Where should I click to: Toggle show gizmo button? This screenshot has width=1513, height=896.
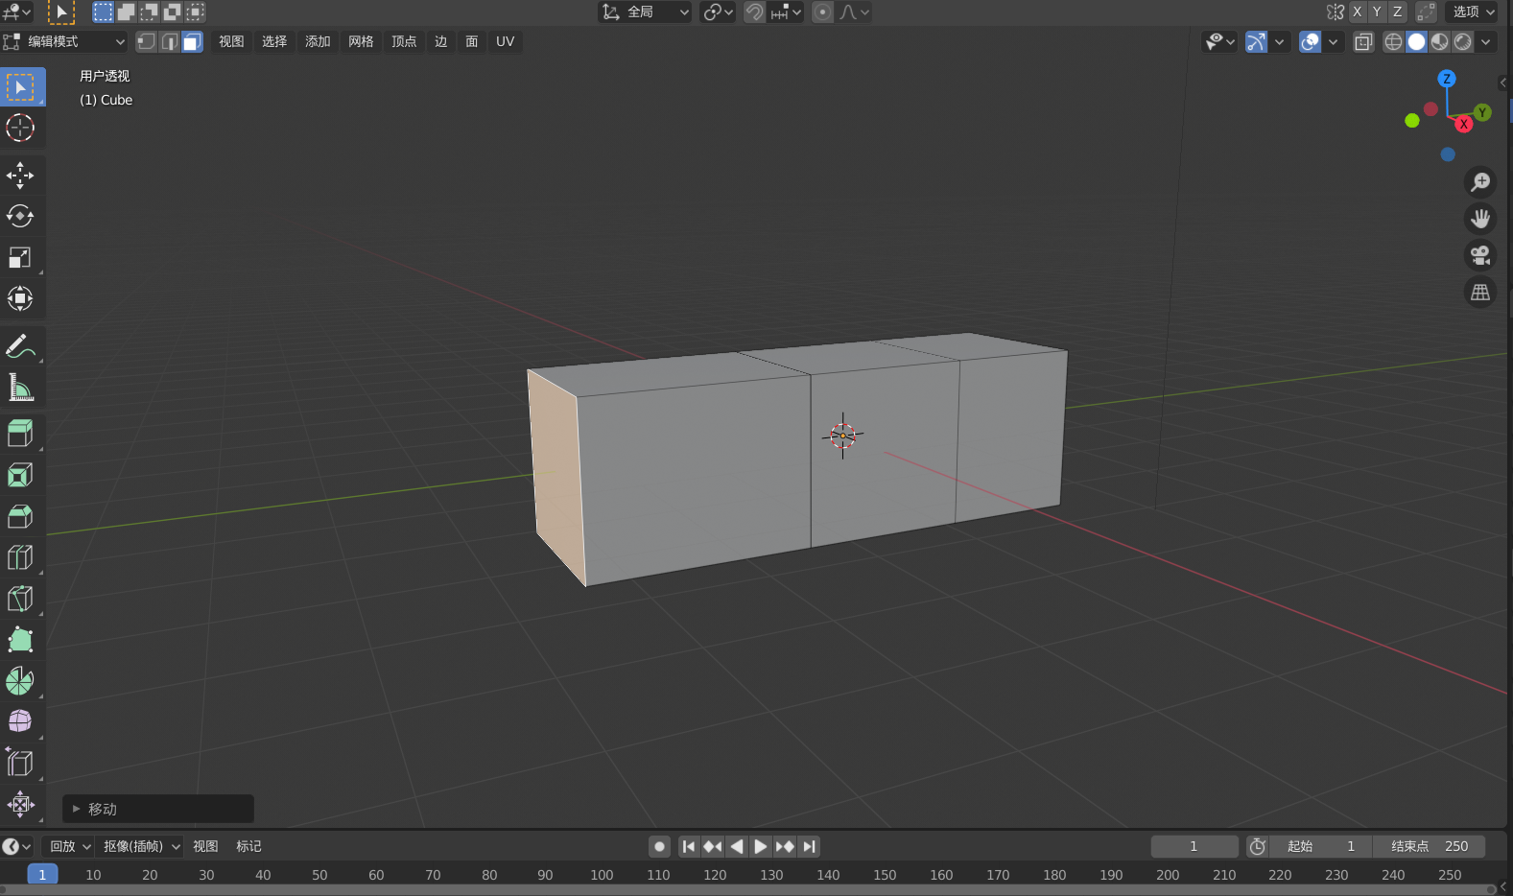tap(1256, 41)
